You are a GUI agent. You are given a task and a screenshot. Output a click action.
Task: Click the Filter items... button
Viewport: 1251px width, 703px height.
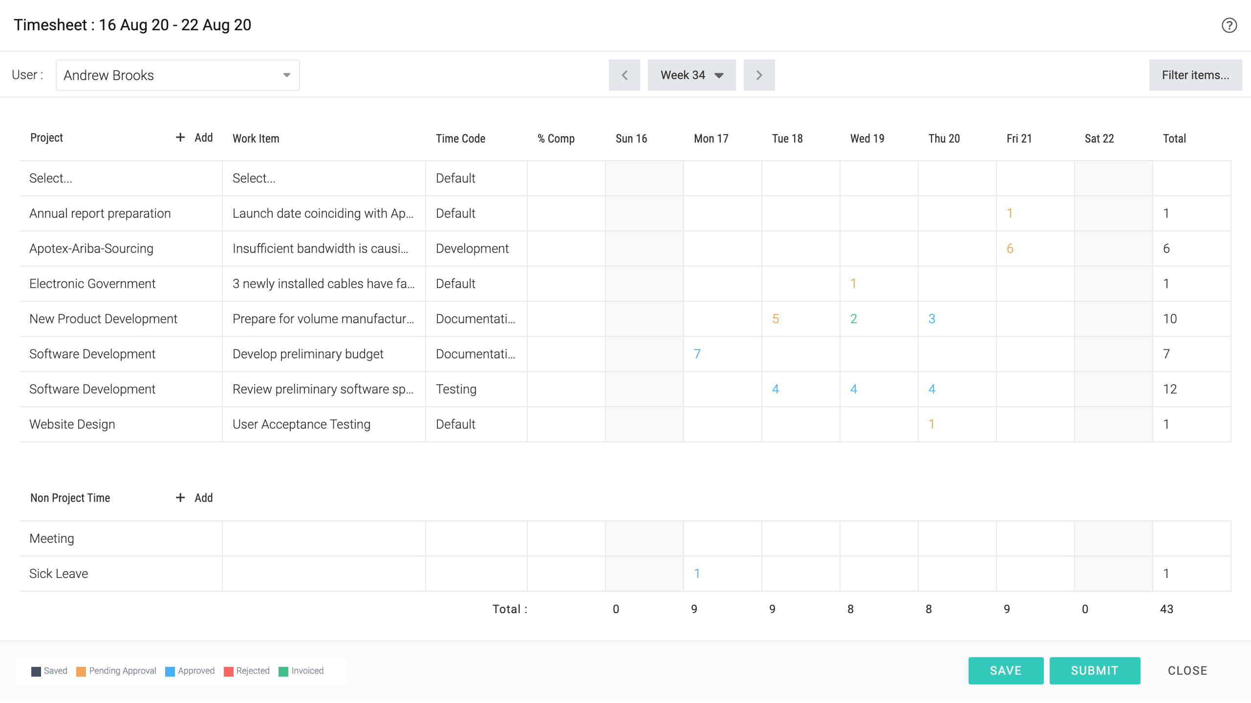pyautogui.click(x=1195, y=75)
